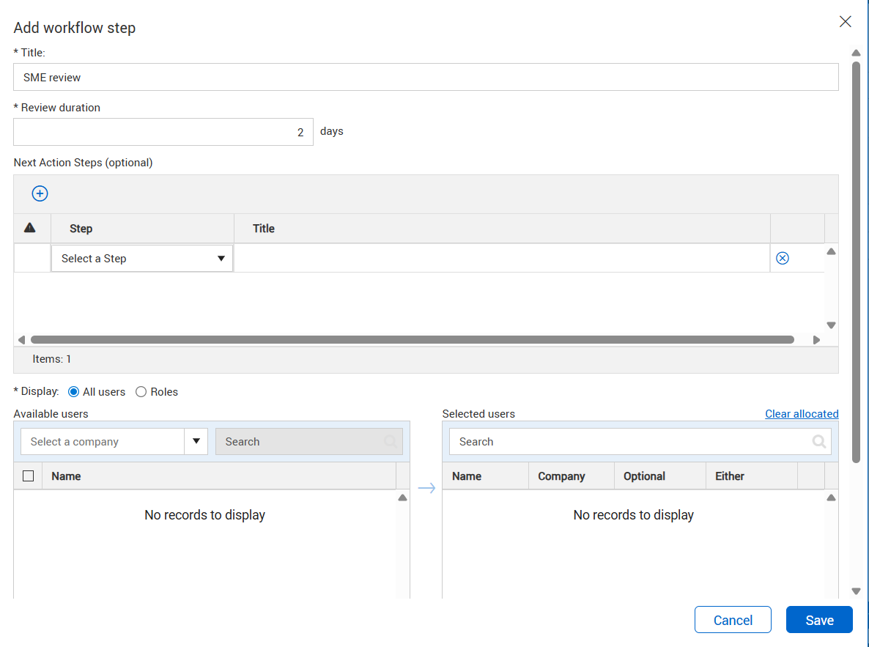Select the All users radio button
Viewport: 869px width, 647px height.
tap(73, 392)
